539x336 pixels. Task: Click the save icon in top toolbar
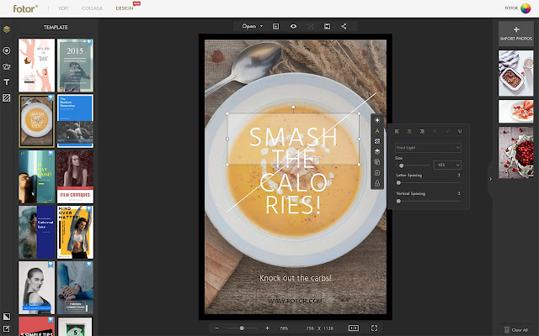327,26
